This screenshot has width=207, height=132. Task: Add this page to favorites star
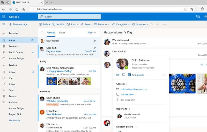pos(192,9)
